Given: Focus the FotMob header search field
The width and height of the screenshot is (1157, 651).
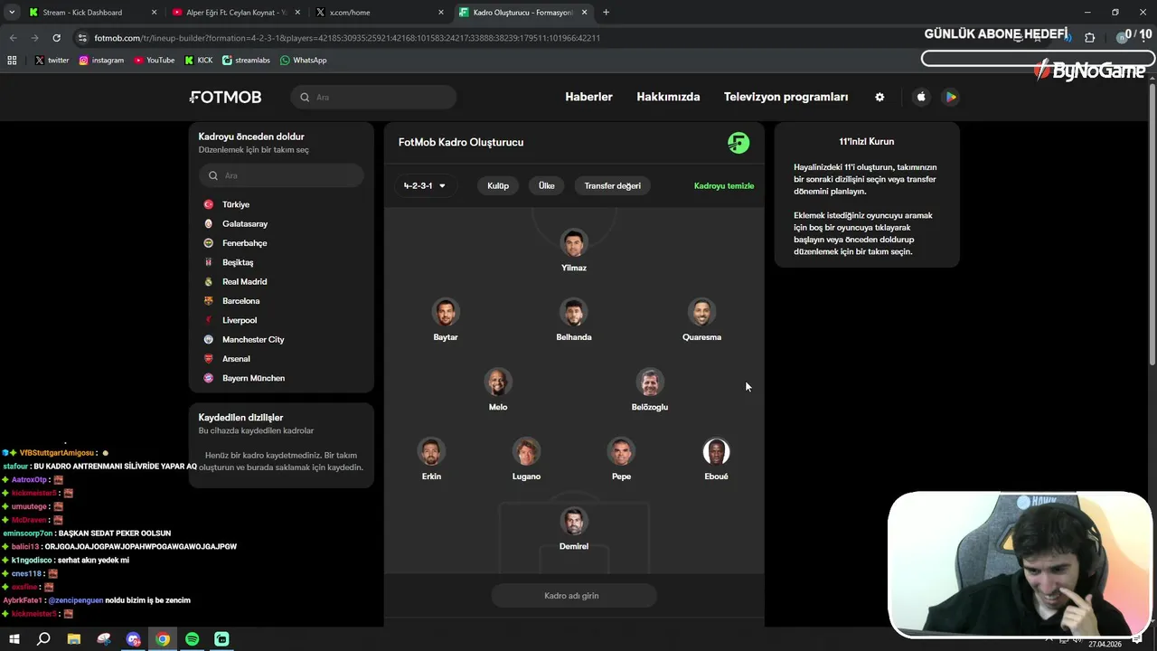Looking at the screenshot, I should click(x=373, y=97).
